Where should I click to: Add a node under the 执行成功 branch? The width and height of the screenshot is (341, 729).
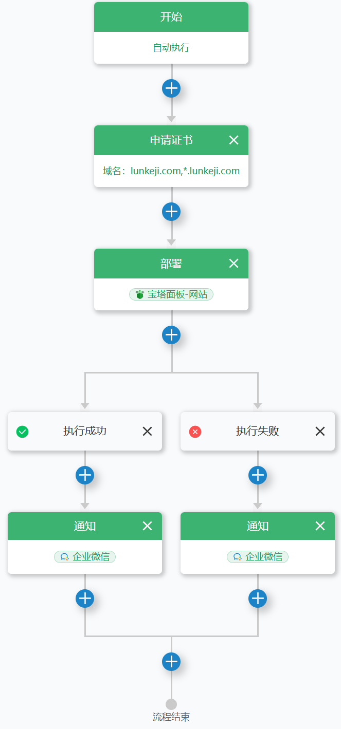[x=85, y=475]
